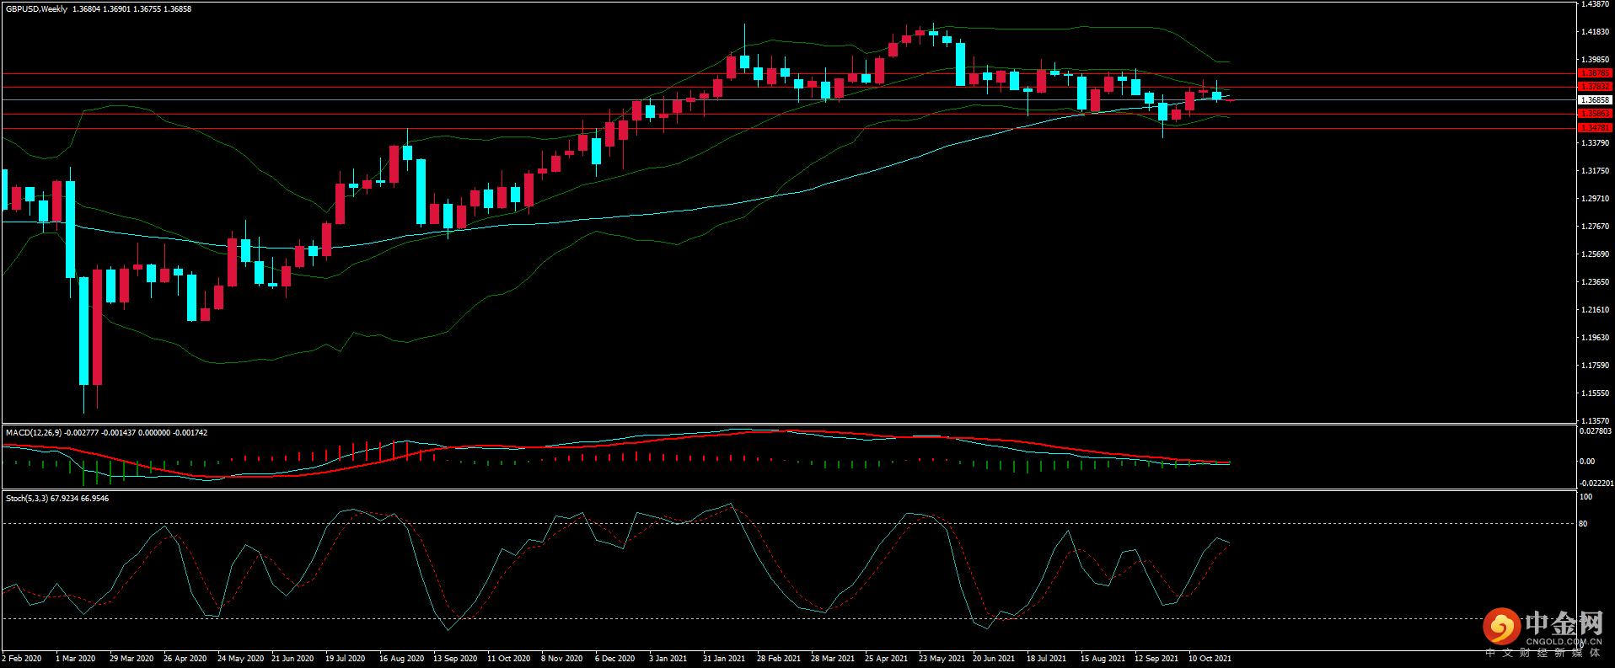Viewport: 1615px width, 668px height.
Task: Click the 3 Jan 2021 date label
Action: click(668, 659)
